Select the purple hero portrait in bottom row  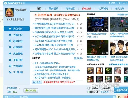[99, 79]
